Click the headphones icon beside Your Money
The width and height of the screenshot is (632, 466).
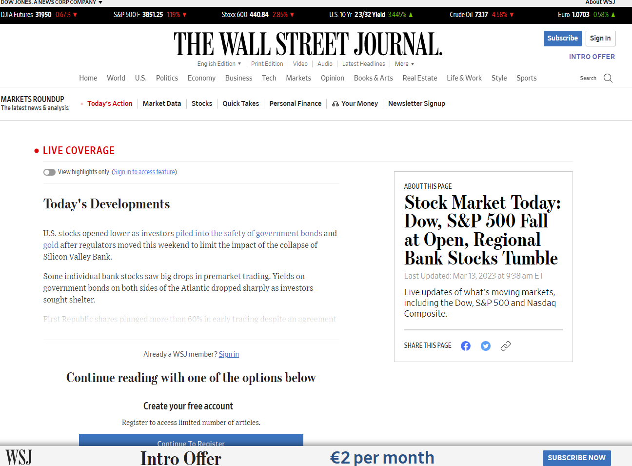pos(336,104)
